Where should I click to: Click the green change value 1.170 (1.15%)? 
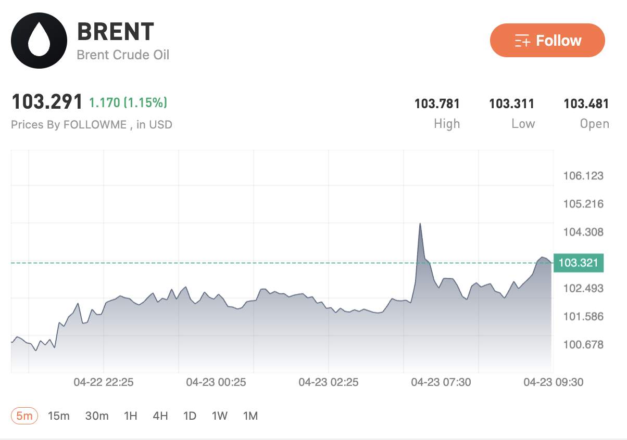coord(128,102)
